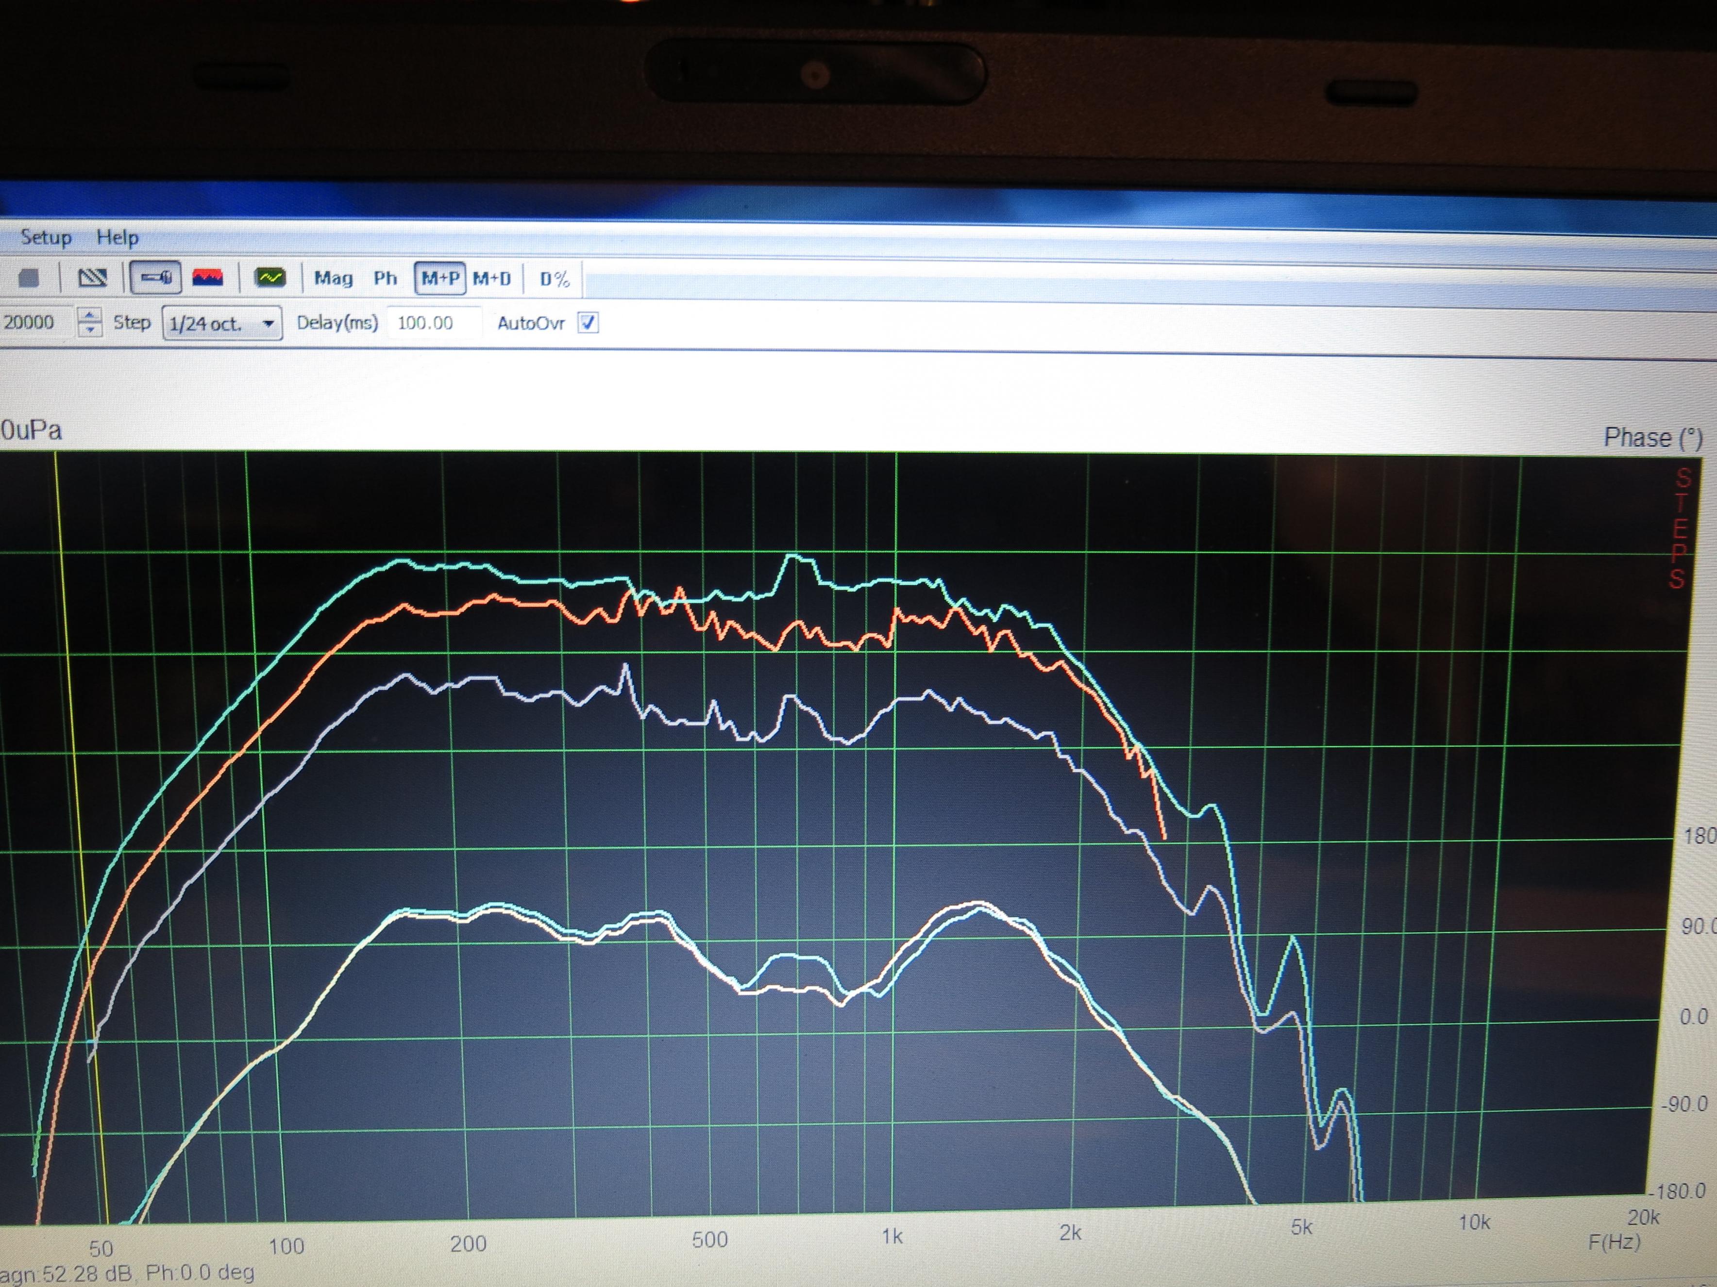The height and width of the screenshot is (1287, 1717).
Task: Open the Help menu
Action: click(x=117, y=237)
